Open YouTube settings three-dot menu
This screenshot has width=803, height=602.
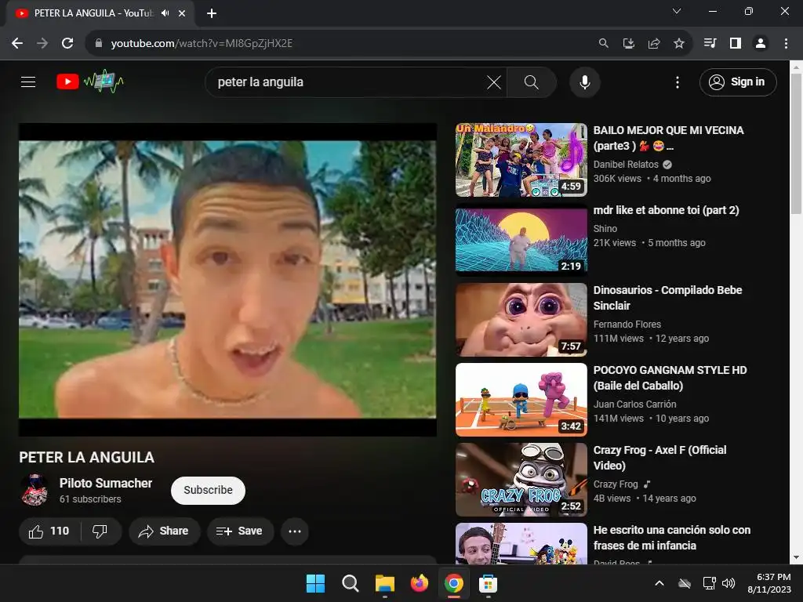(x=677, y=82)
